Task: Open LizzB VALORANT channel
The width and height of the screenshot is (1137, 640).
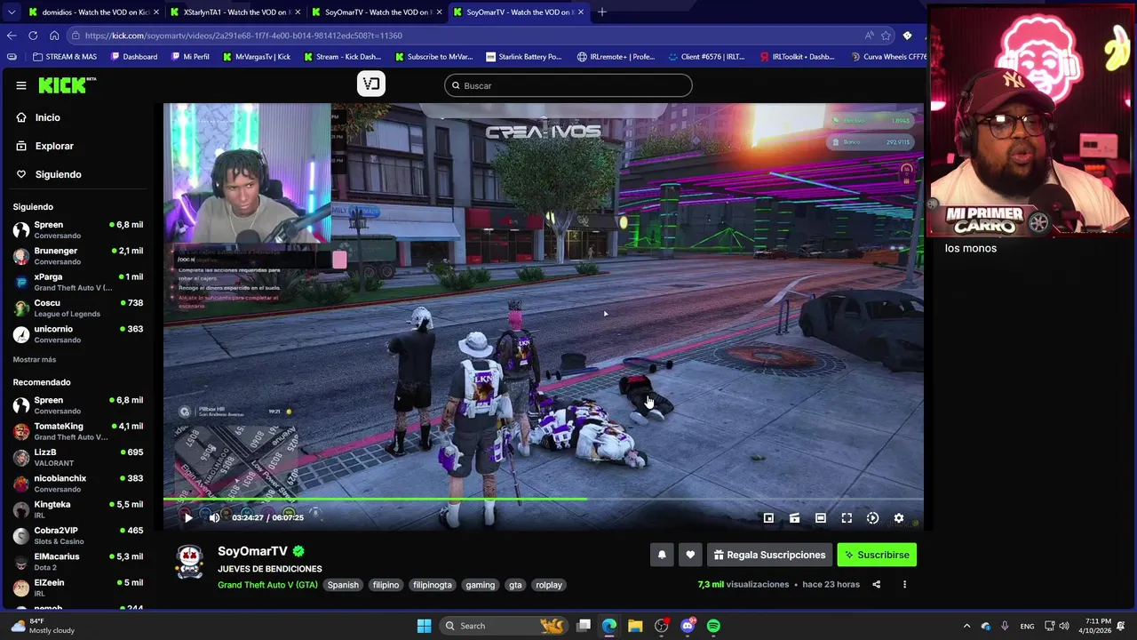Action: [78, 457]
